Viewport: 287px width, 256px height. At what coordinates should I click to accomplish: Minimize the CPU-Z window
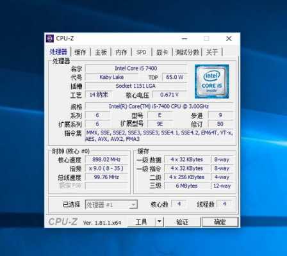point(184,38)
